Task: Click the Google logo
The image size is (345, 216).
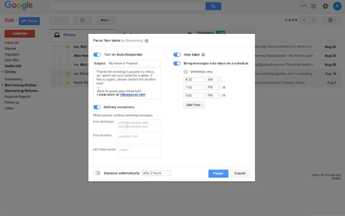Action: [x=19, y=6]
